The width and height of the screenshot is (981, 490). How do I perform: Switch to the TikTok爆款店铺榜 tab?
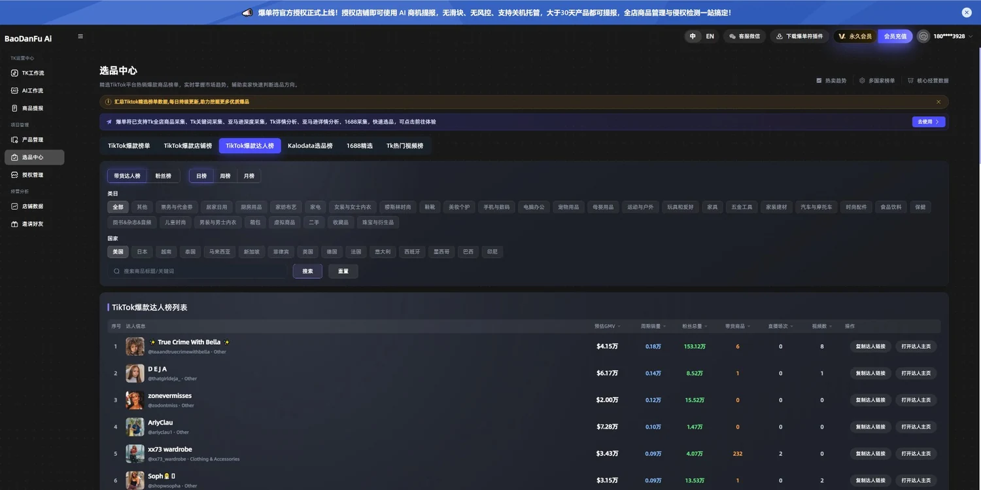pos(188,146)
